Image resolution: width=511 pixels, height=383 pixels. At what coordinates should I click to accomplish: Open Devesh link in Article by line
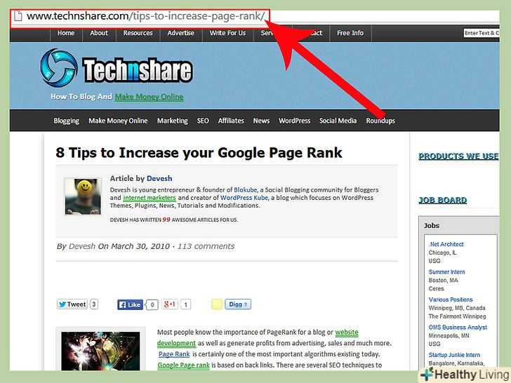tap(159, 178)
